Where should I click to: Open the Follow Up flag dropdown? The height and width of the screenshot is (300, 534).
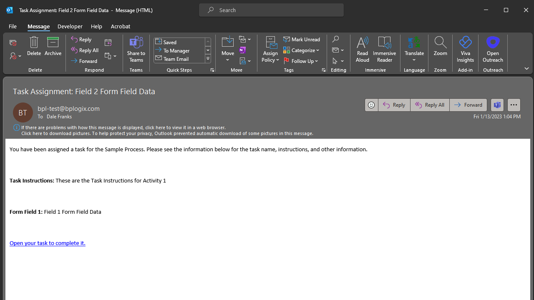point(301,61)
